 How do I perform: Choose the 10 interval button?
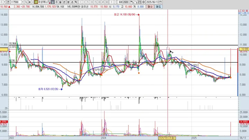click(x=92, y=2)
